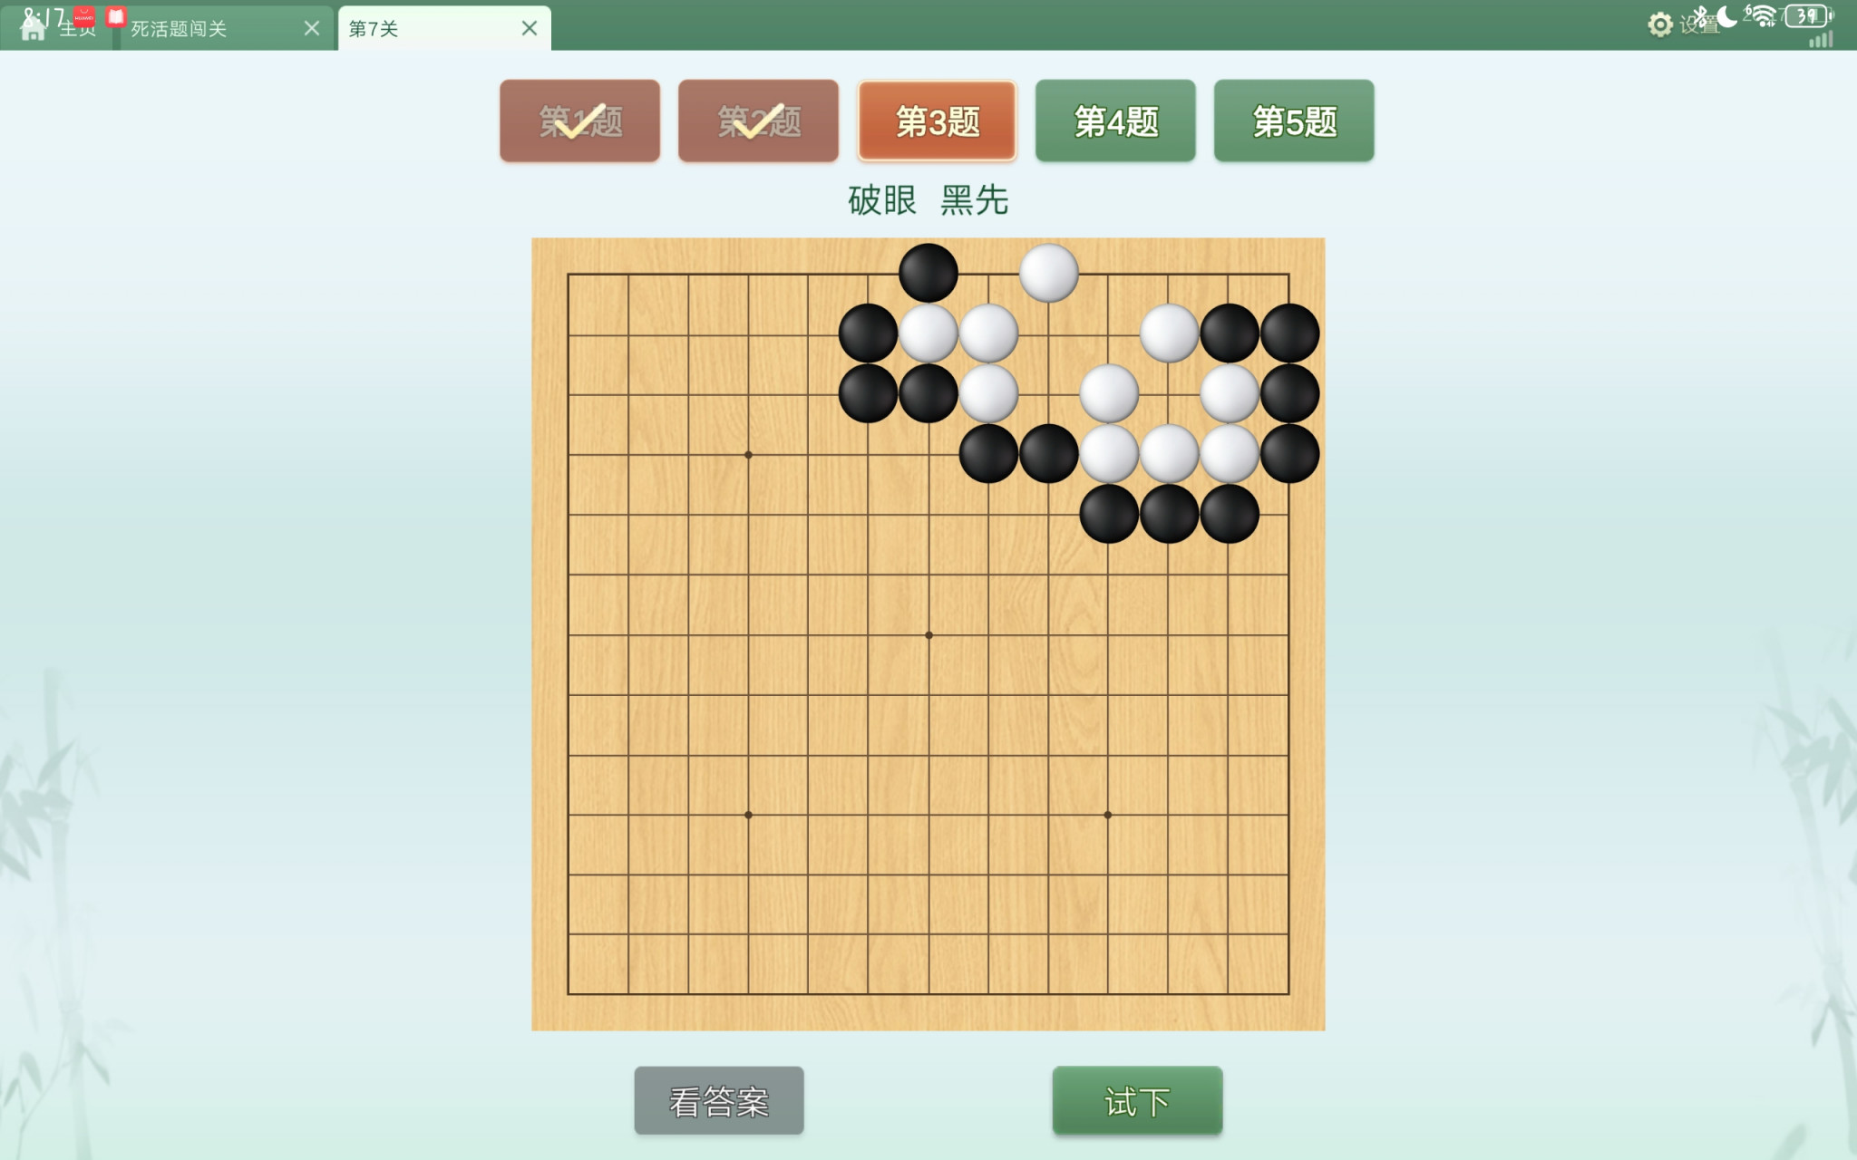This screenshot has height=1160, width=1857.
Task: Click the center star point of board
Action: 928,634
